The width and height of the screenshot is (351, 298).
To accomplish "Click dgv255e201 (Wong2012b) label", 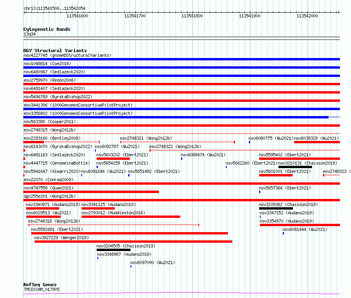I will click(x=50, y=196).
